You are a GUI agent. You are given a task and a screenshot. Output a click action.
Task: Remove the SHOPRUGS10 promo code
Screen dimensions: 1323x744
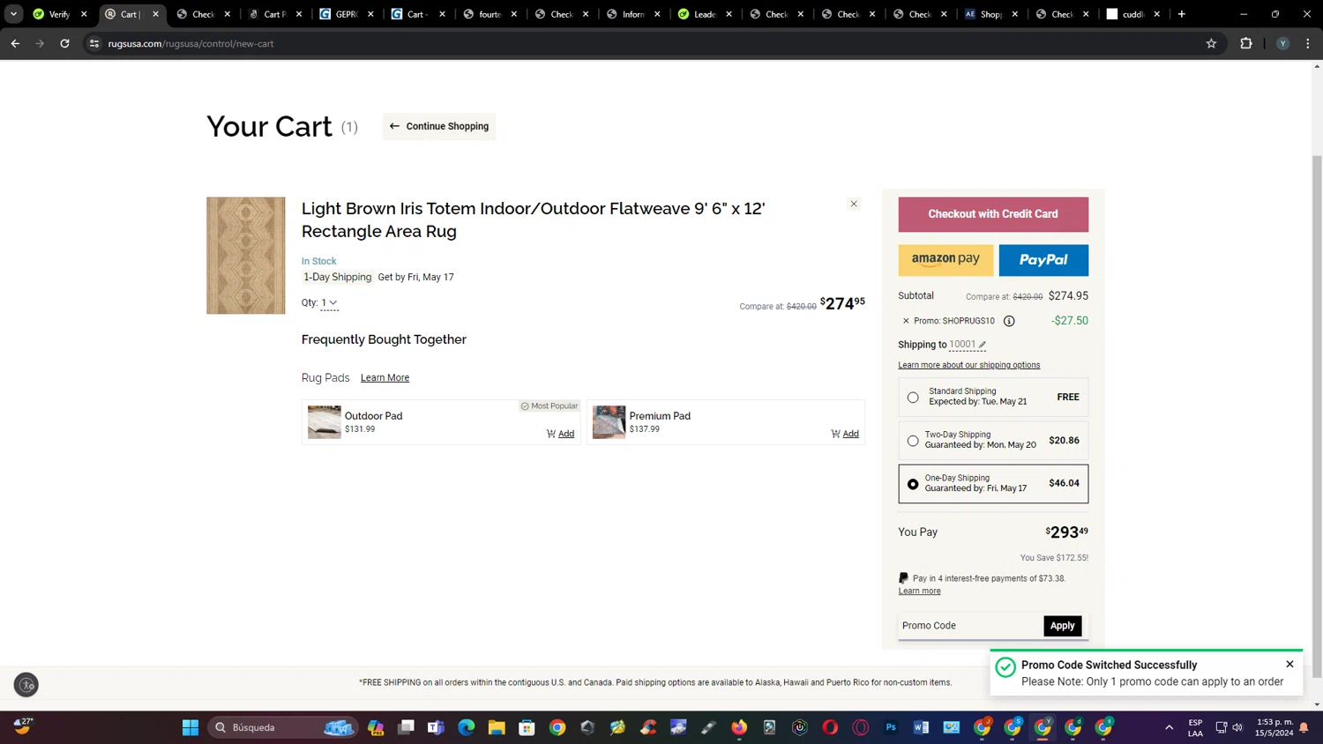tap(906, 321)
